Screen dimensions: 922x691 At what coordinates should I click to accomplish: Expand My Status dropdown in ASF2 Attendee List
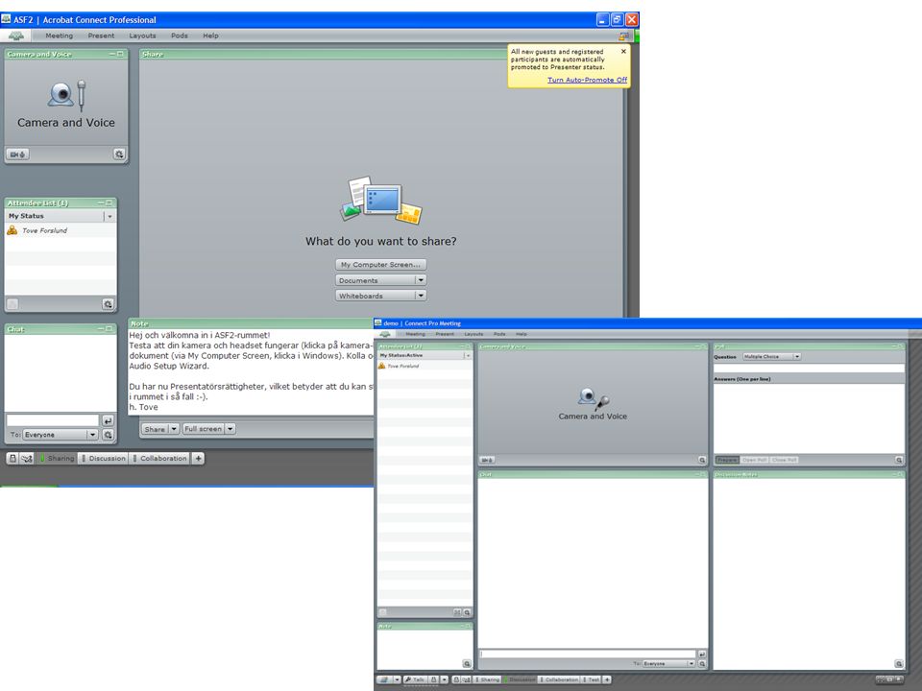click(x=109, y=216)
